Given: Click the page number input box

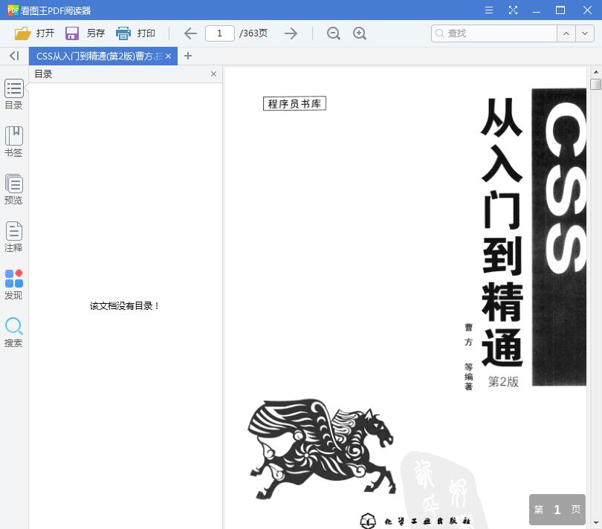Looking at the screenshot, I should pyautogui.click(x=219, y=33).
